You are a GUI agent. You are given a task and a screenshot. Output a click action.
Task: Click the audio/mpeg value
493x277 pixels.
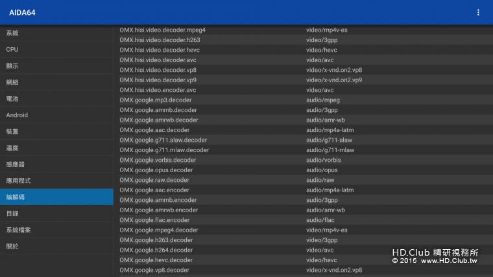tap(323, 100)
